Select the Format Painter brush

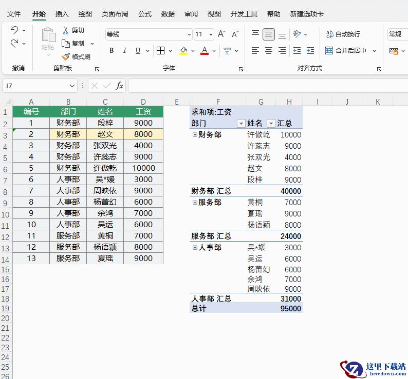tap(66, 56)
